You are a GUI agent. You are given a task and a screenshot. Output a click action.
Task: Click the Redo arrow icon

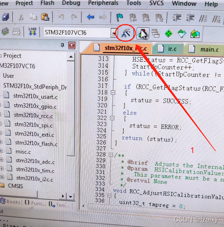pyautogui.click(x=74, y=17)
